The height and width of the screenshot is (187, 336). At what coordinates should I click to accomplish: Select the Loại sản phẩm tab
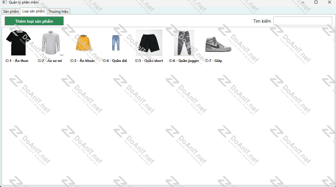pos(34,11)
